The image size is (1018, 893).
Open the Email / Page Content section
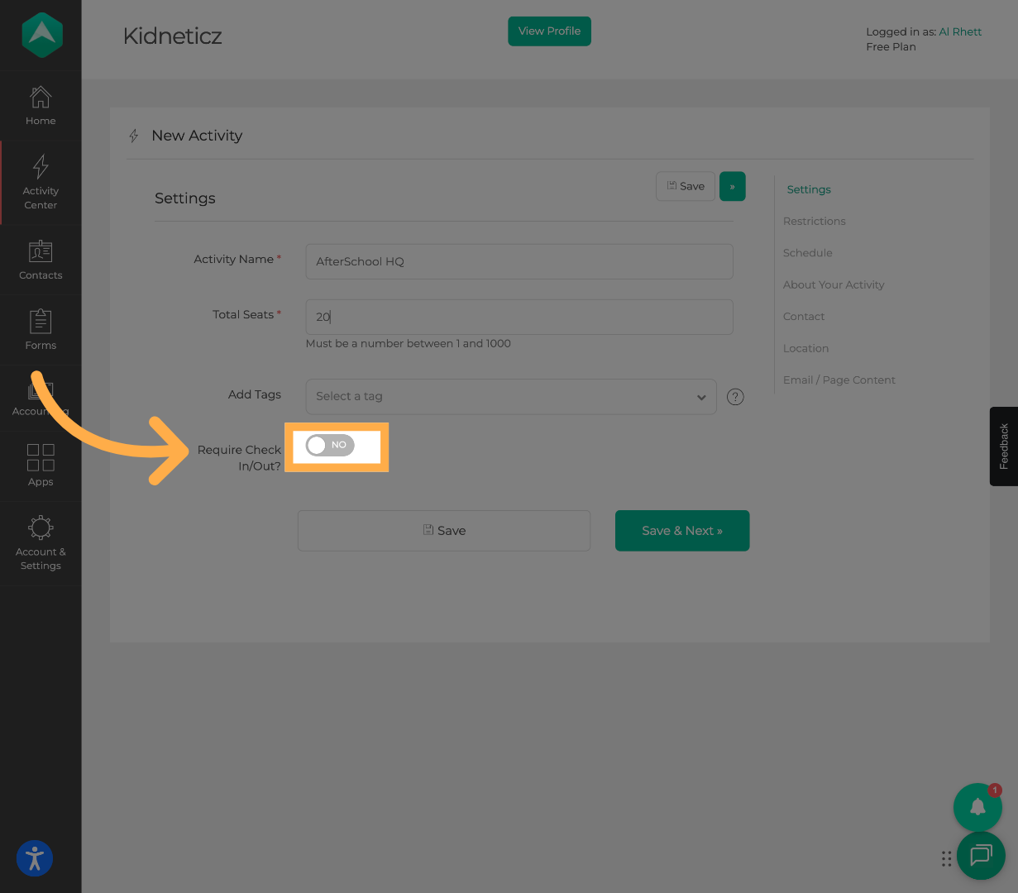[839, 380]
